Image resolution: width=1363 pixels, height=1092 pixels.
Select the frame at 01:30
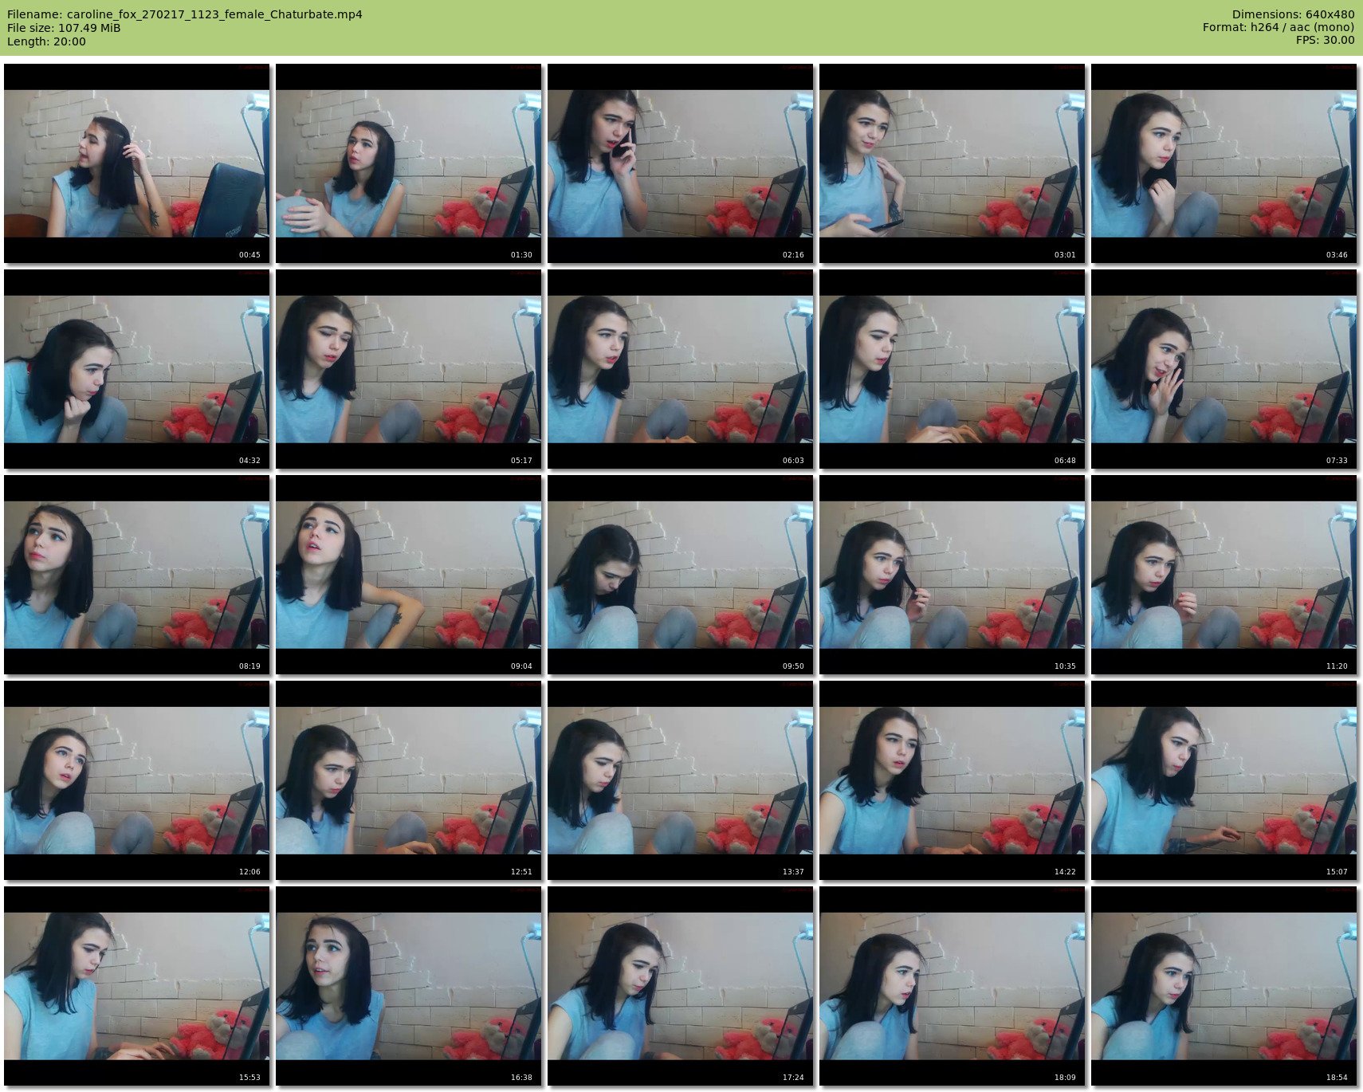tap(408, 163)
